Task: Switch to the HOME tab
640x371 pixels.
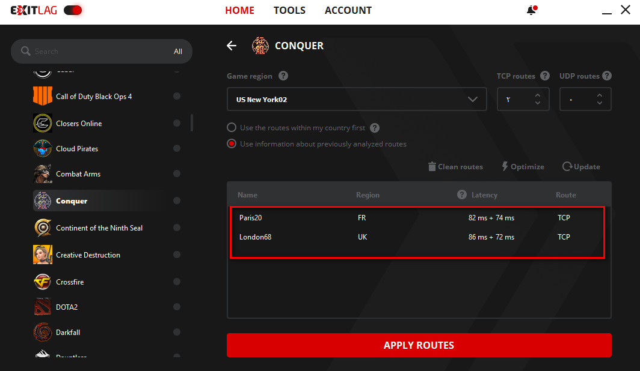Action: point(239,10)
